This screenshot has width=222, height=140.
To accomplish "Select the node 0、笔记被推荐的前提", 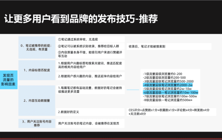I will click(x=37, y=47).
